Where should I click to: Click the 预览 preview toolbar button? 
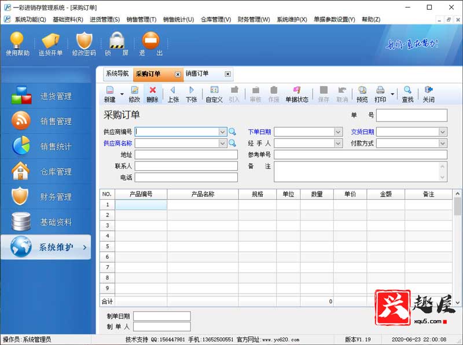pyautogui.click(x=362, y=94)
